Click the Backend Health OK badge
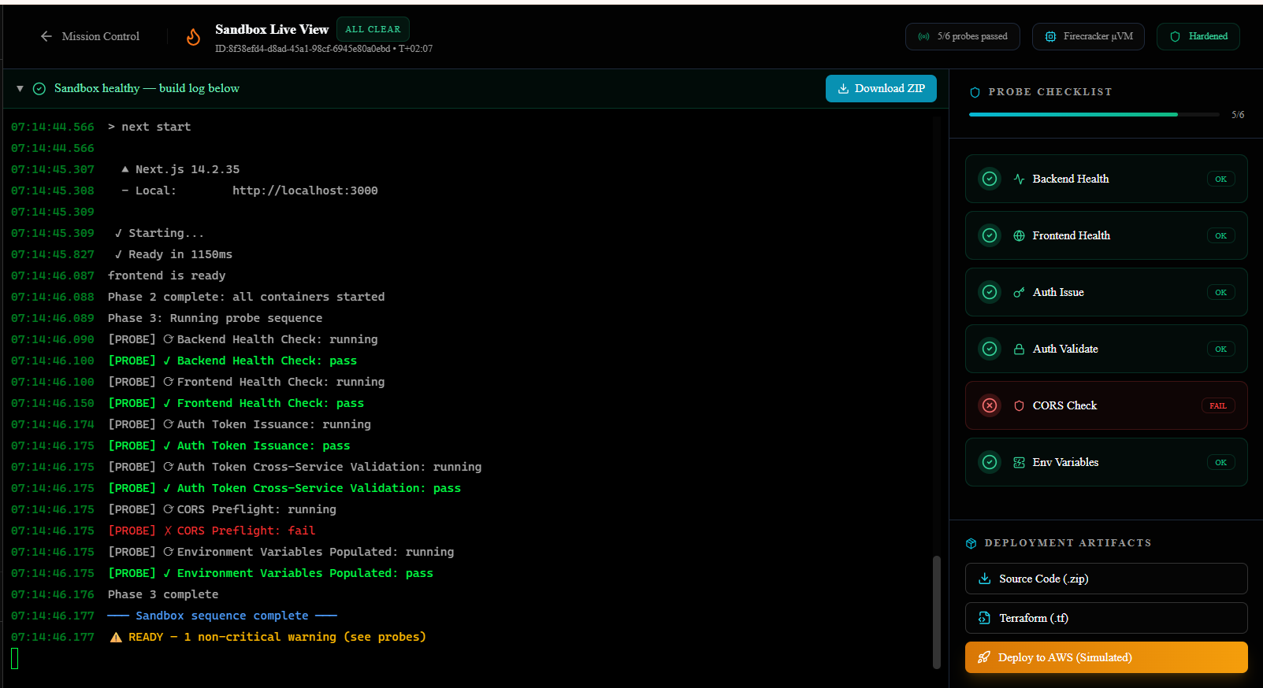1263x688 pixels. [x=1220, y=179]
